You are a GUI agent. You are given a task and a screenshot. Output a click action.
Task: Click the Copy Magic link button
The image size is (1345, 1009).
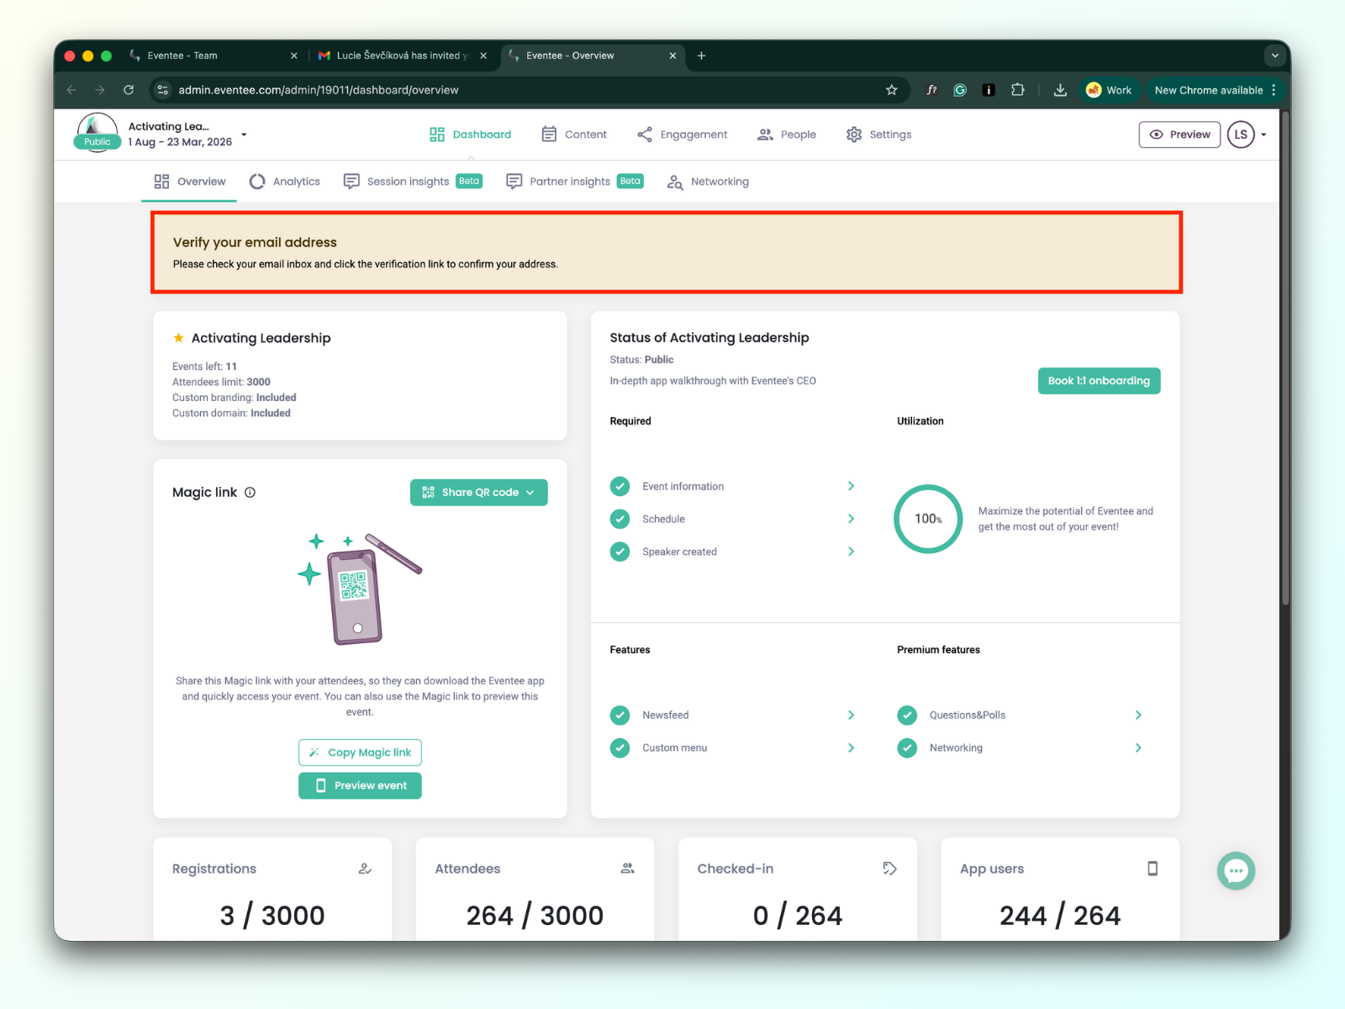click(360, 753)
